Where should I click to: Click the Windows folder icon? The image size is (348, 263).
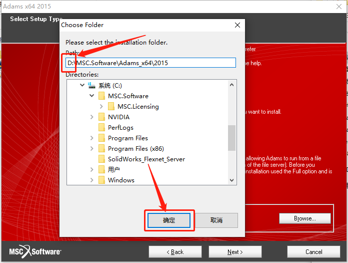point(101,180)
